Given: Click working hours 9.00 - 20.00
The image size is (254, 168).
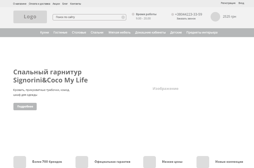Looking at the screenshot, I should coord(143,18).
